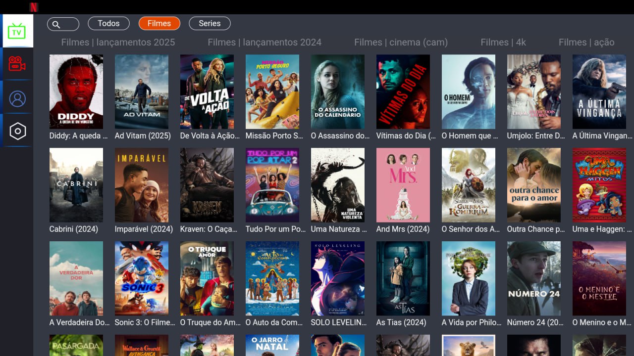Open the O Homem que... poster
634x356 pixels.
point(469,91)
